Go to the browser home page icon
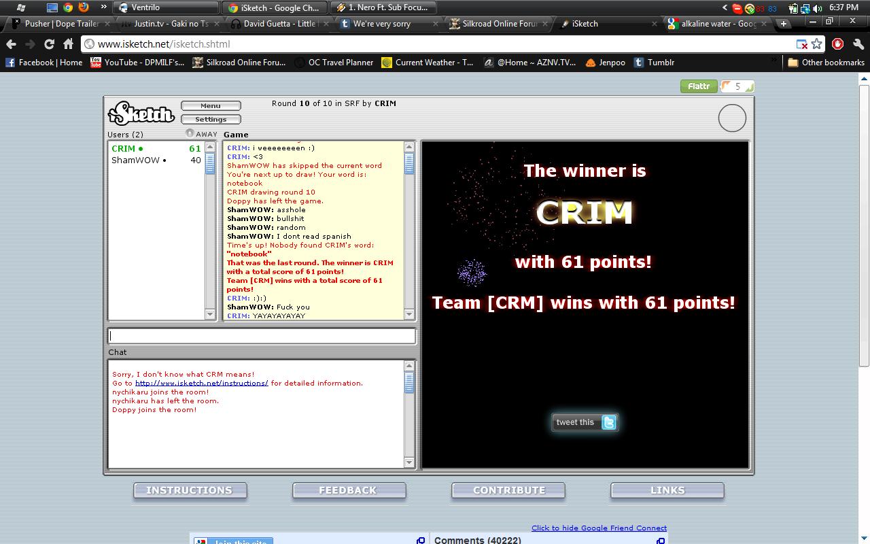The height and width of the screenshot is (544, 870). pyautogui.click(x=68, y=44)
